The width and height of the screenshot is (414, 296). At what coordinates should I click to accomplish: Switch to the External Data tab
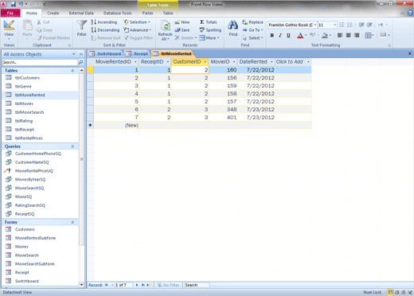[81, 13]
